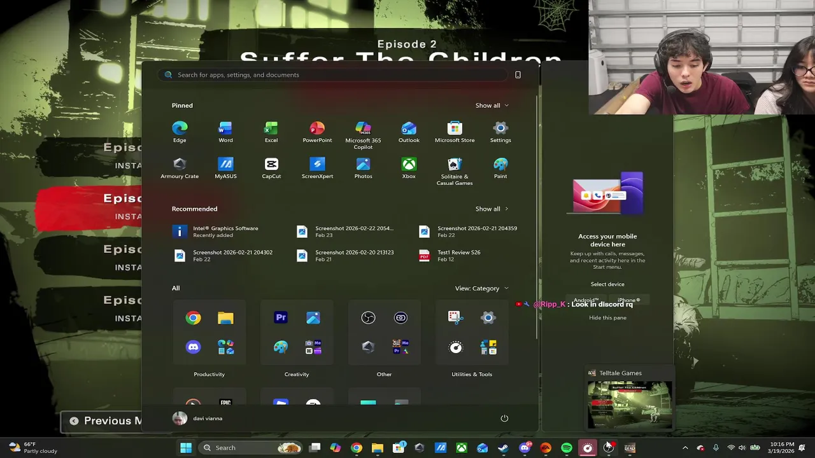815x458 pixels.
Task: Open Discord in Productivity category
Action: pyautogui.click(x=193, y=347)
